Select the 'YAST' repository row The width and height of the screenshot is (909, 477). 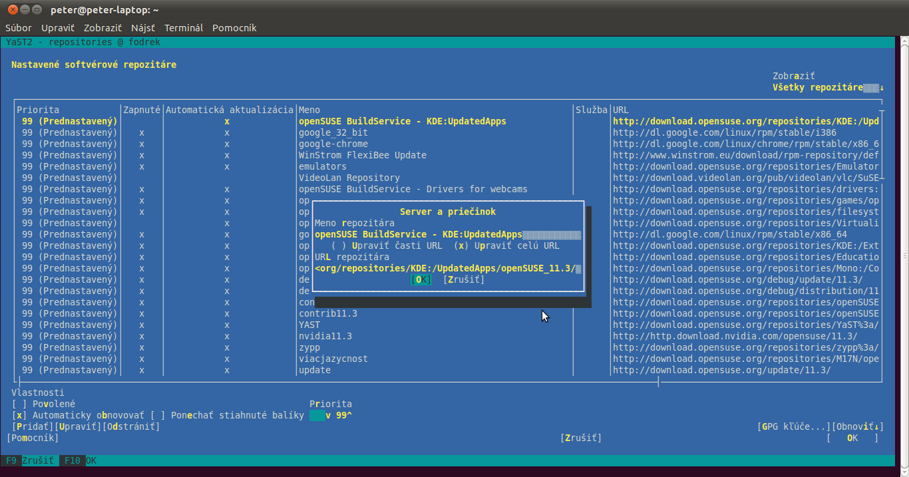pyautogui.click(x=448, y=325)
